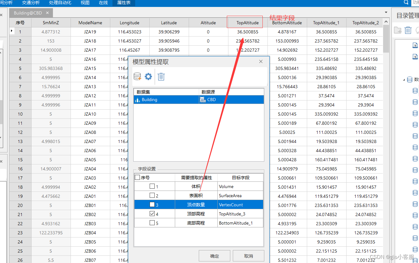Click the 122.233795 SmMinZ cell
This screenshot has width=419, height=263.
[x=51, y=233]
